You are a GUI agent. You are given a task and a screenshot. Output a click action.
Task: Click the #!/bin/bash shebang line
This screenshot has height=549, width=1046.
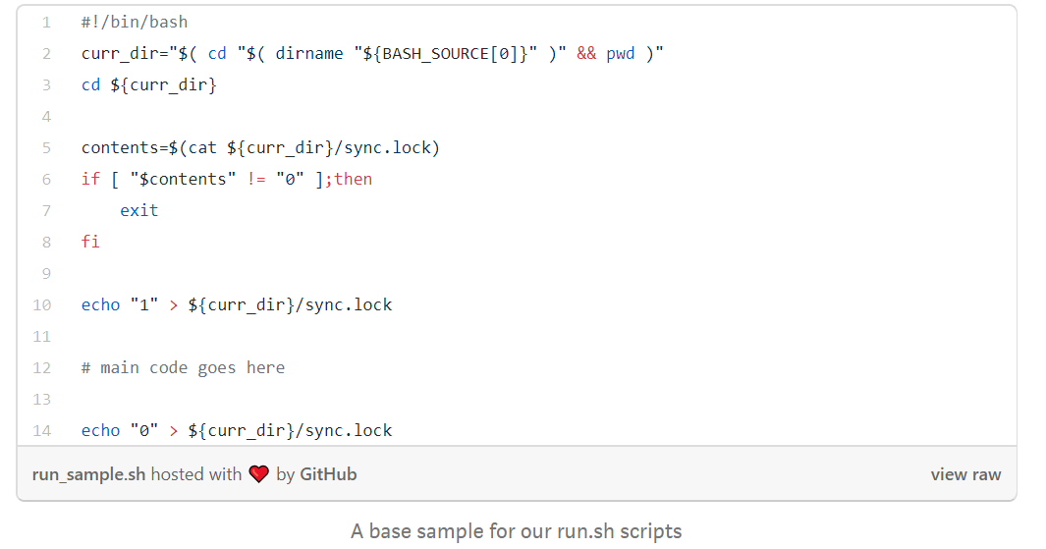click(x=135, y=22)
